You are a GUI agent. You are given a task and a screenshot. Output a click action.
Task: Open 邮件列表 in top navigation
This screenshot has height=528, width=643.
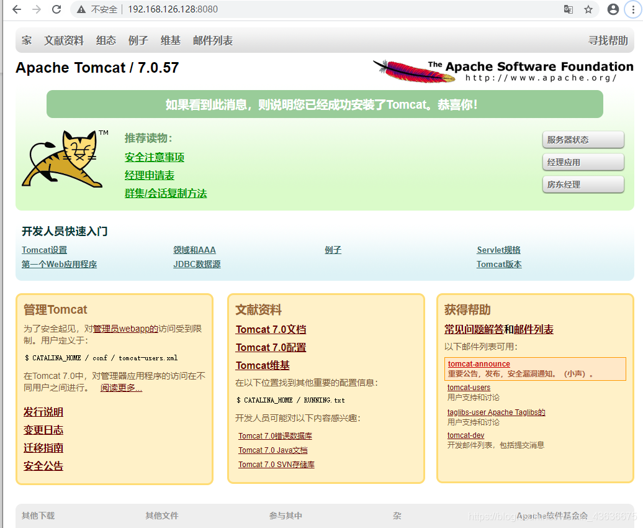(213, 40)
